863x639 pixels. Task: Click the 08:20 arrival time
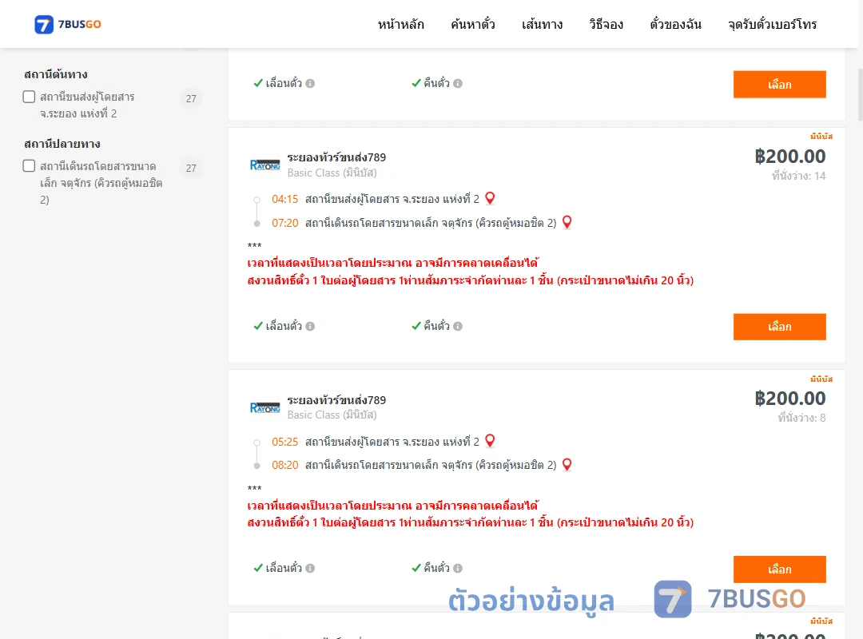(x=284, y=465)
